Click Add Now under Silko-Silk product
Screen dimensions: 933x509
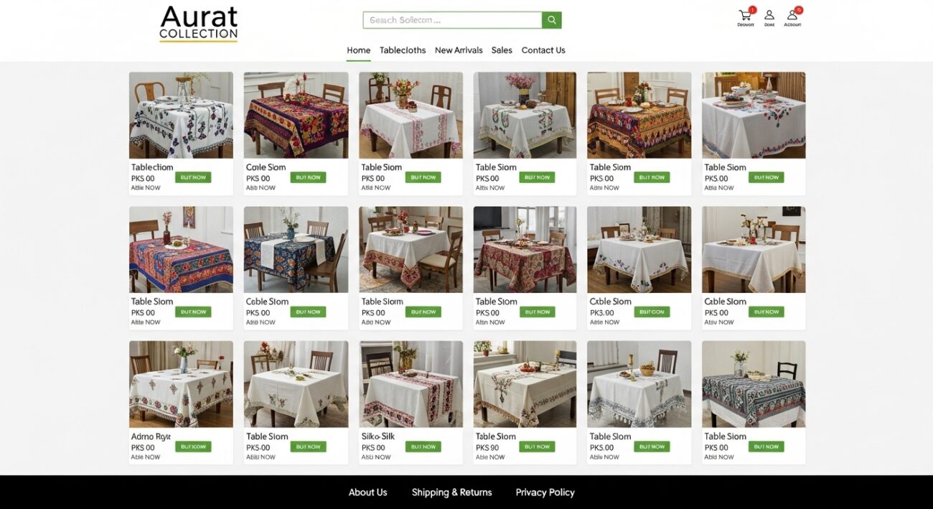point(375,457)
